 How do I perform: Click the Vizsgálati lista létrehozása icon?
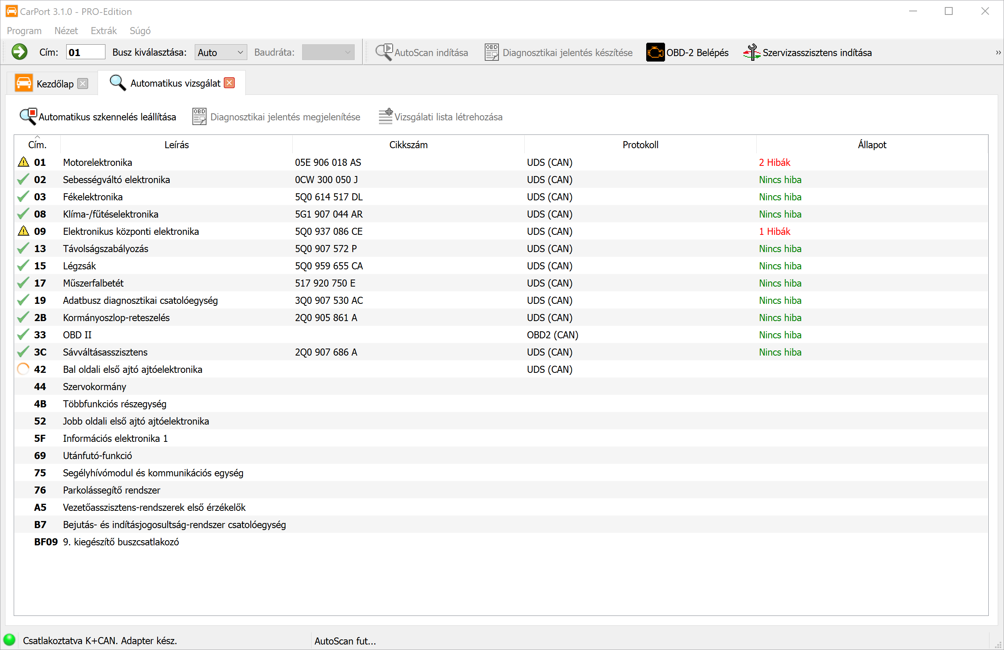[385, 117]
